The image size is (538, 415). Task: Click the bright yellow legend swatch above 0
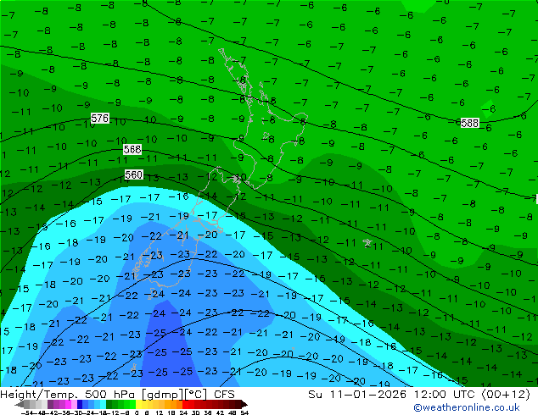[139, 404]
